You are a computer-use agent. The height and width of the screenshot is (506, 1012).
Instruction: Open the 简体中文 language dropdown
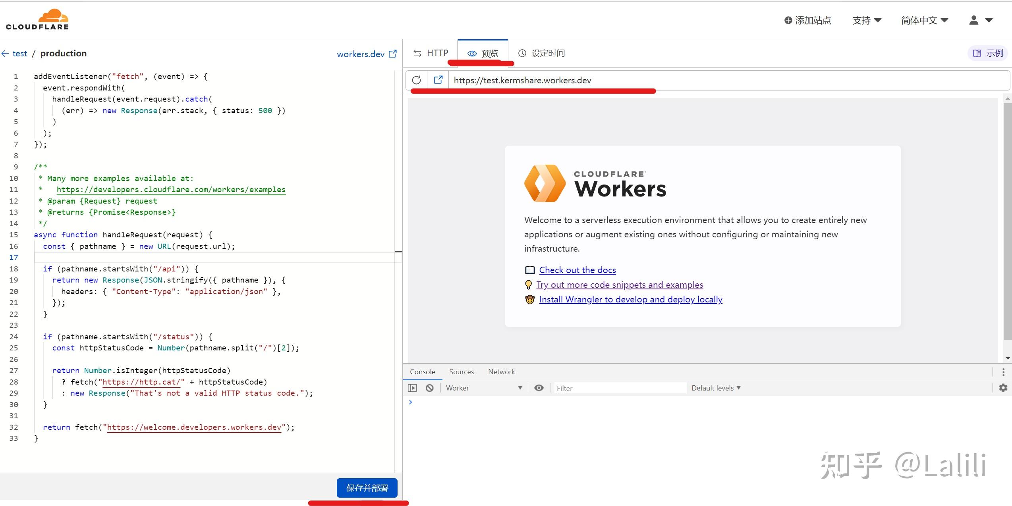coord(925,20)
